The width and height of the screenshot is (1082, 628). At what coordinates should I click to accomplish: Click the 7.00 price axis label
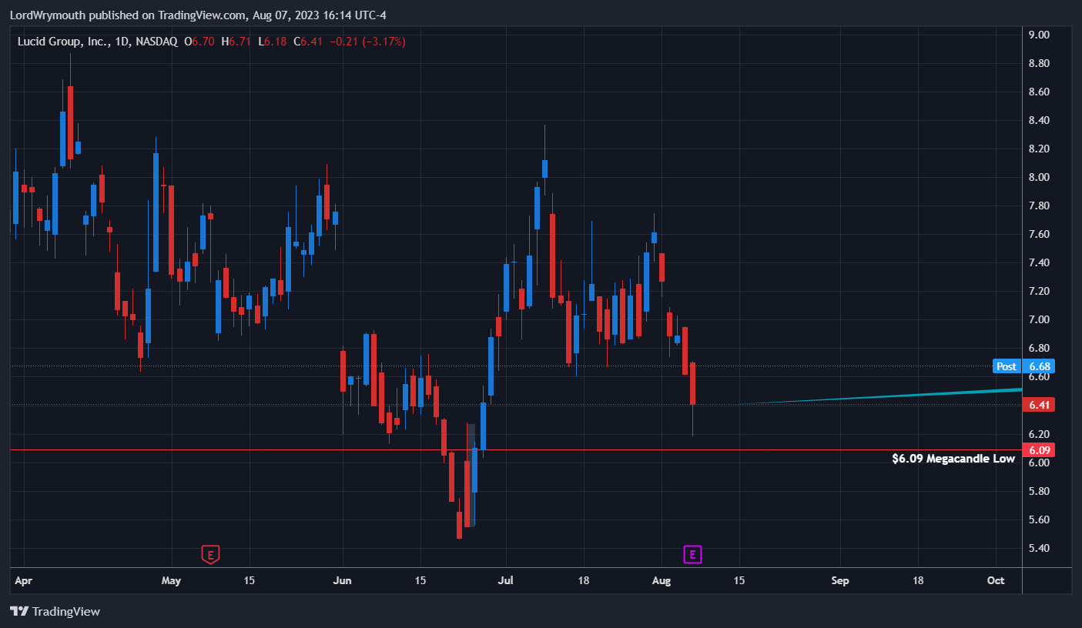coord(1039,319)
